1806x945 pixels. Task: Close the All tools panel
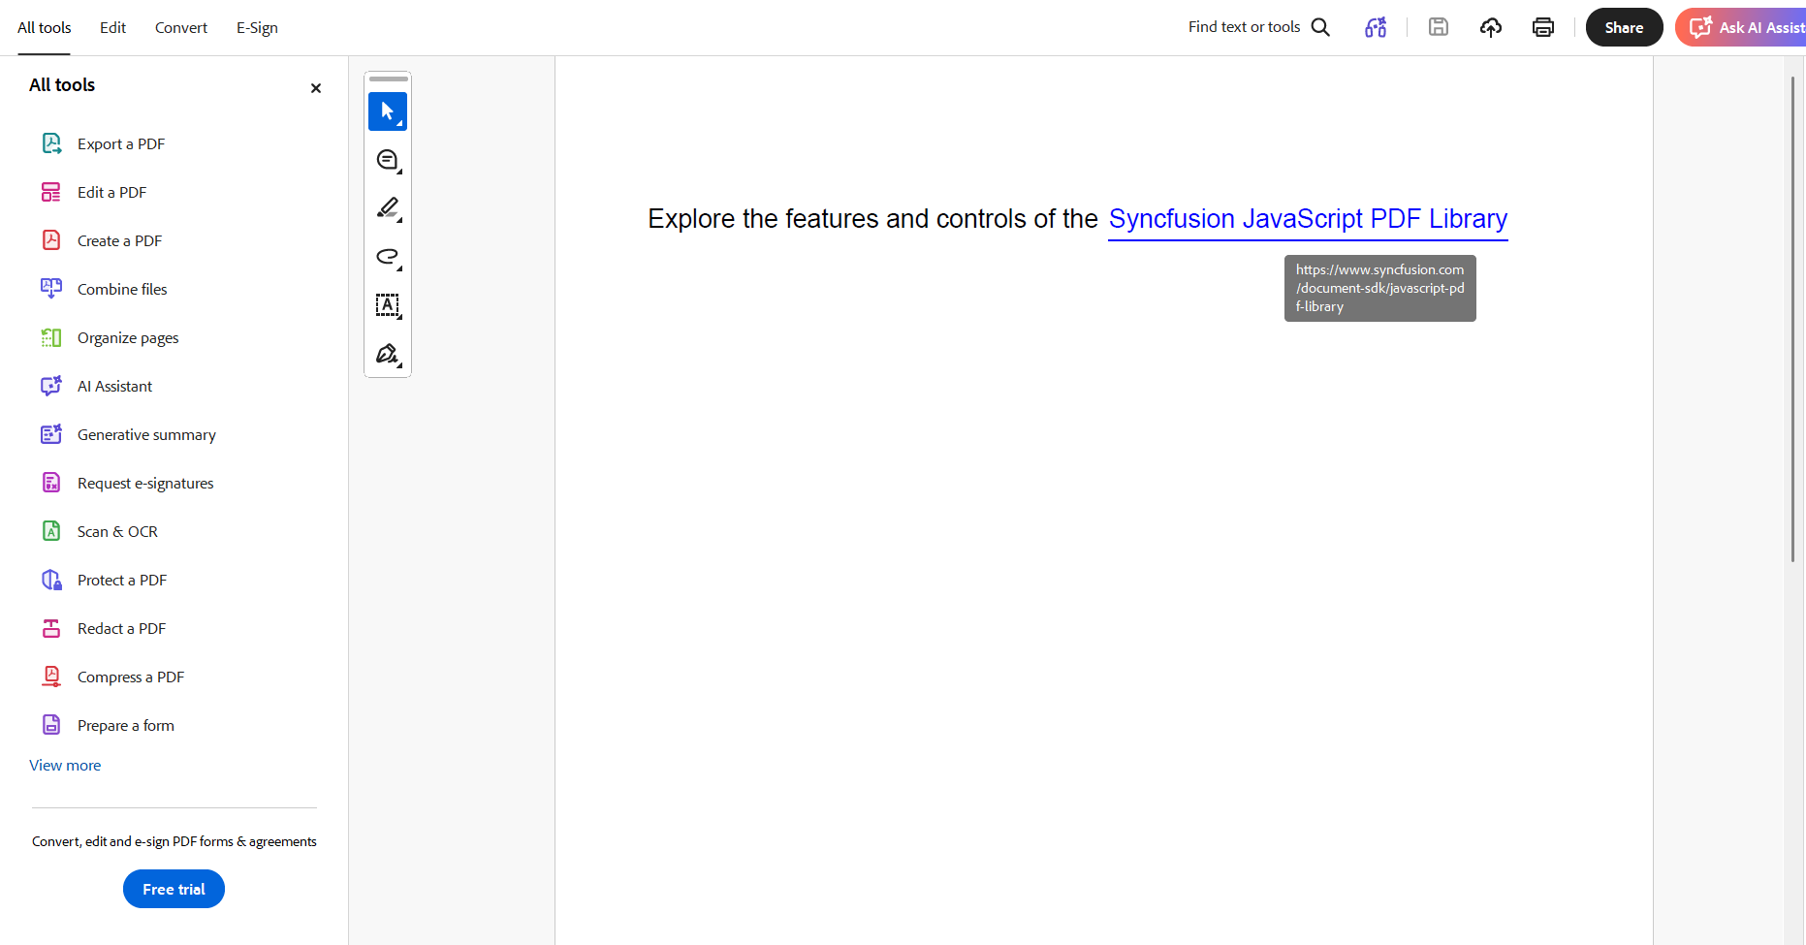pos(316,88)
